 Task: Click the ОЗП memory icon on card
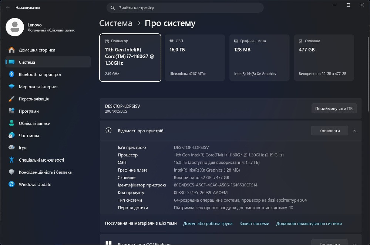click(172, 41)
